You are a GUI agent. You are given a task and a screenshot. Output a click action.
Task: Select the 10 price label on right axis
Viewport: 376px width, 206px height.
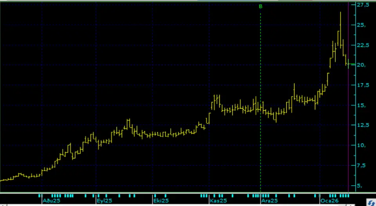pyautogui.click(x=361, y=145)
